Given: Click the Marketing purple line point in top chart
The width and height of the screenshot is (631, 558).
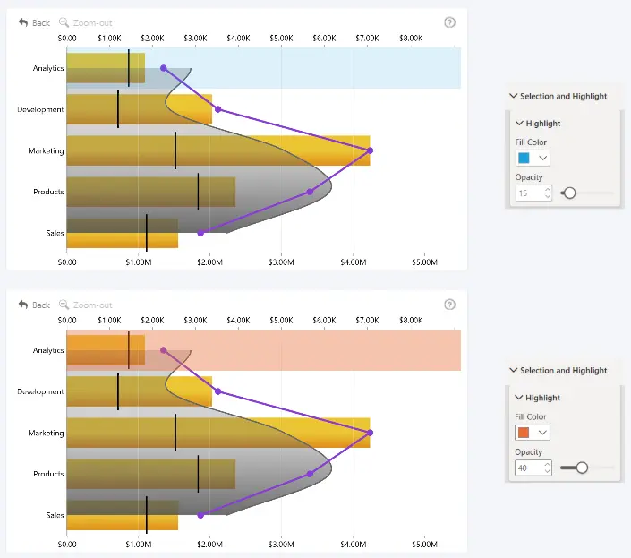Looking at the screenshot, I should [x=371, y=150].
